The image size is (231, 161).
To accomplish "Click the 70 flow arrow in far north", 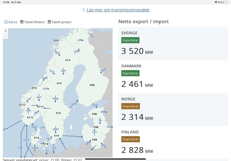I will [x=80, y=40].
